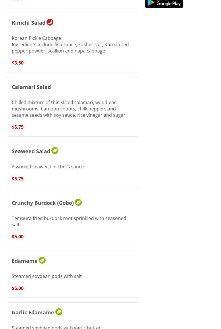Click the leaf icon next to Crunchy Burdock (Gobo)
Viewport: 221px width, 329px height.
point(78,202)
